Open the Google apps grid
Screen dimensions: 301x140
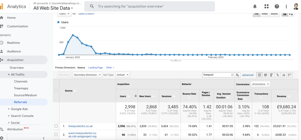tap(267, 6)
